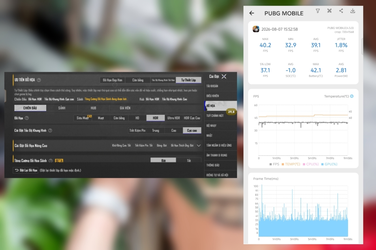
Task: Open ÂM THANH & RUNG section
Action: pyautogui.click(x=221, y=155)
